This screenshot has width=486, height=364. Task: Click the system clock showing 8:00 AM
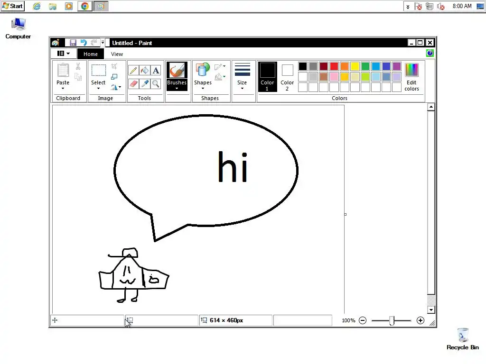coord(462,6)
